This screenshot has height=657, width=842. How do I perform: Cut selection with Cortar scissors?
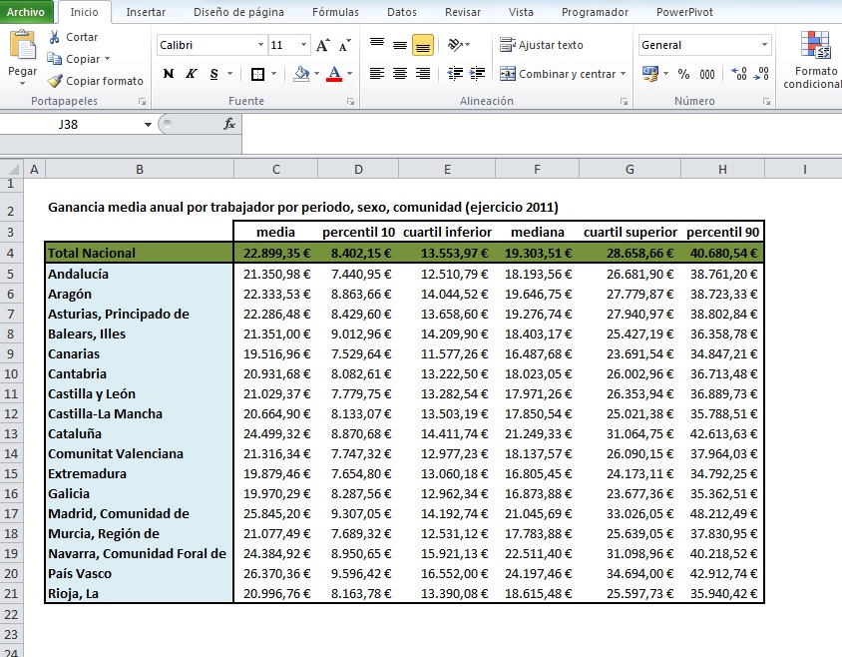pyautogui.click(x=54, y=37)
